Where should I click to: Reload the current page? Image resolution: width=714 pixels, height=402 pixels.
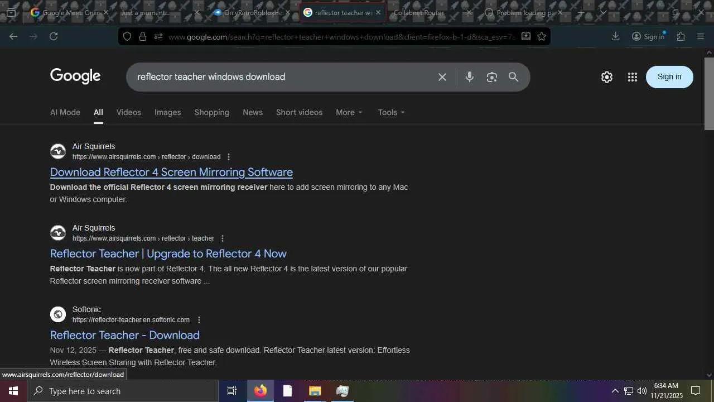click(54, 36)
